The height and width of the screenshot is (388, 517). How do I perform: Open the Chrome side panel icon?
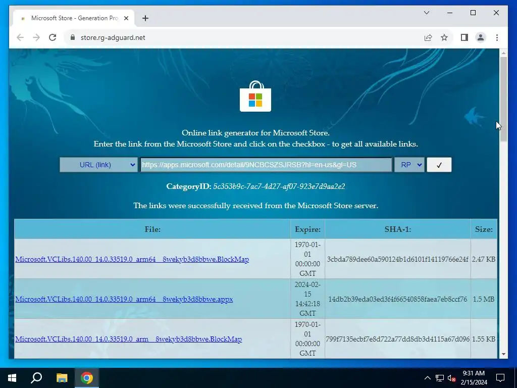(x=464, y=37)
